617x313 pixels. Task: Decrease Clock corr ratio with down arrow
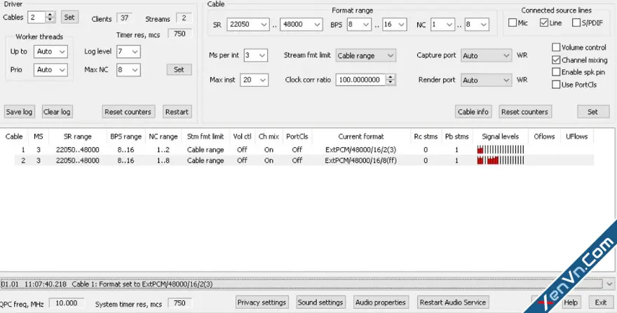point(391,83)
